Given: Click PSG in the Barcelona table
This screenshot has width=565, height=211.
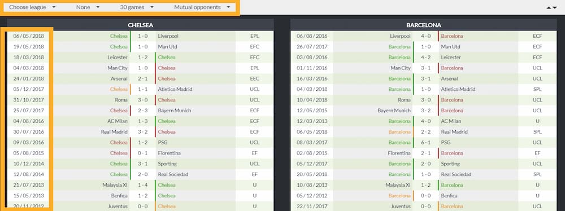Looking at the screenshot, I should point(446,142).
